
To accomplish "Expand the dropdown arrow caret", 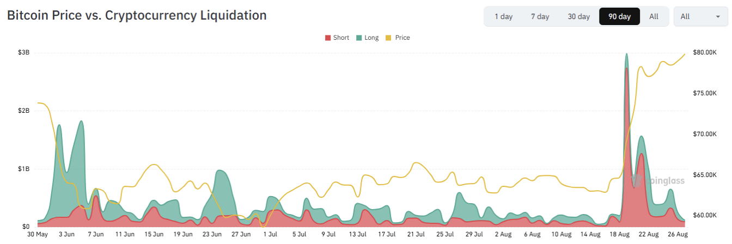I will [x=717, y=17].
